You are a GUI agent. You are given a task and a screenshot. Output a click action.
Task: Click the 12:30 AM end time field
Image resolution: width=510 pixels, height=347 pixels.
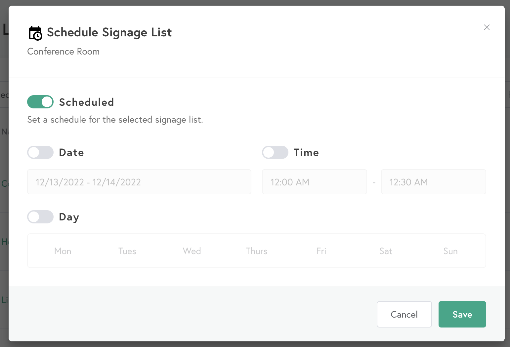click(434, 182)
